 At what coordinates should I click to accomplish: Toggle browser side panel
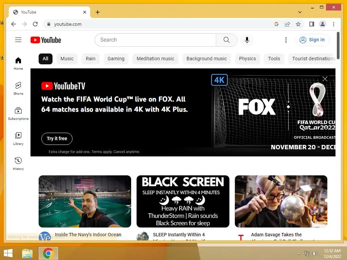click(x=312, y=24)
